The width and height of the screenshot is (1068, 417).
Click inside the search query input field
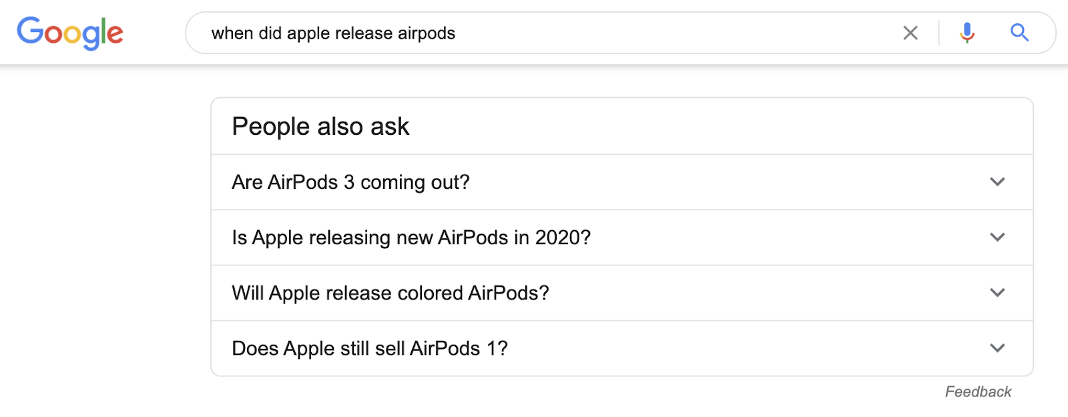pyautogui.click(x=467, y=33)
